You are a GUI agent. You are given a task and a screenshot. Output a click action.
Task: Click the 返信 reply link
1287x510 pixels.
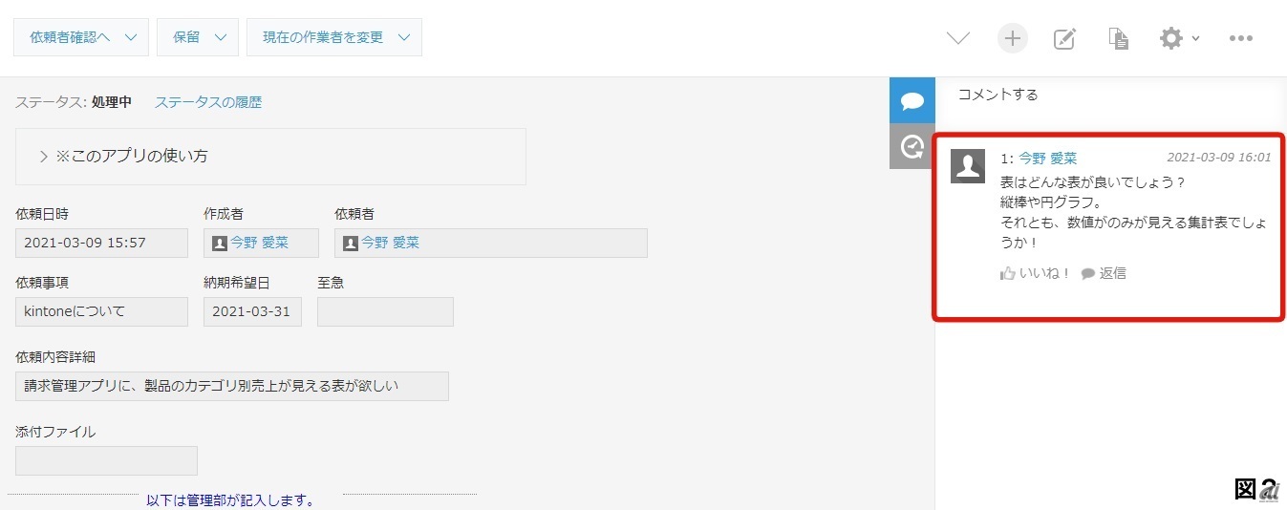click(x=1104, y=273)
